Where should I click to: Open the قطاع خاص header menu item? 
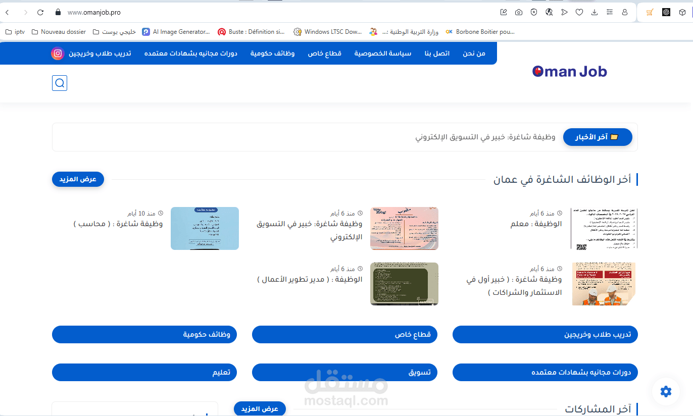click(x=325, y=54)
